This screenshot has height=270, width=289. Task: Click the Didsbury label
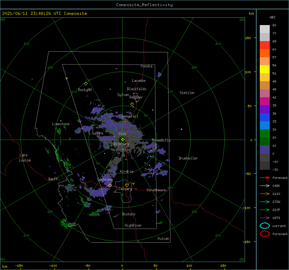121,144
